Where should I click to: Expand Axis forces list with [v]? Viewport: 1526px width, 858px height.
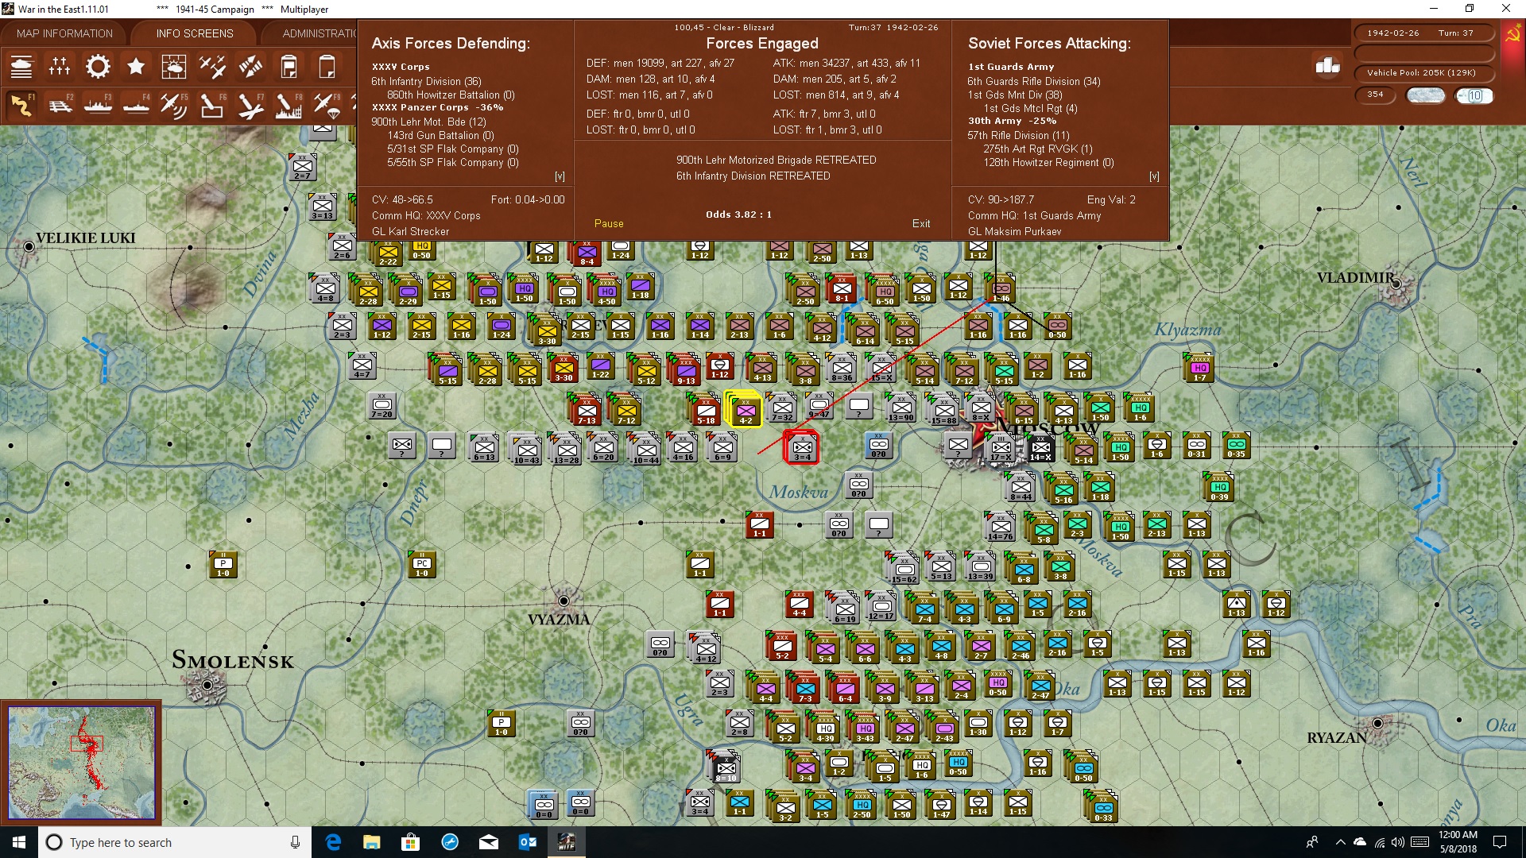(560, 176)
